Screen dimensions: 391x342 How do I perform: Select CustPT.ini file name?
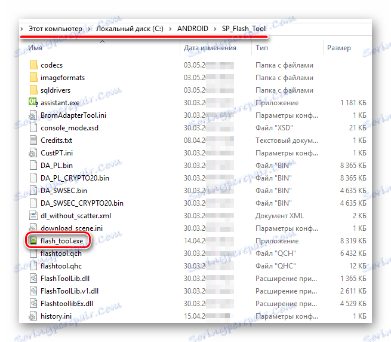tap(57, 153)
